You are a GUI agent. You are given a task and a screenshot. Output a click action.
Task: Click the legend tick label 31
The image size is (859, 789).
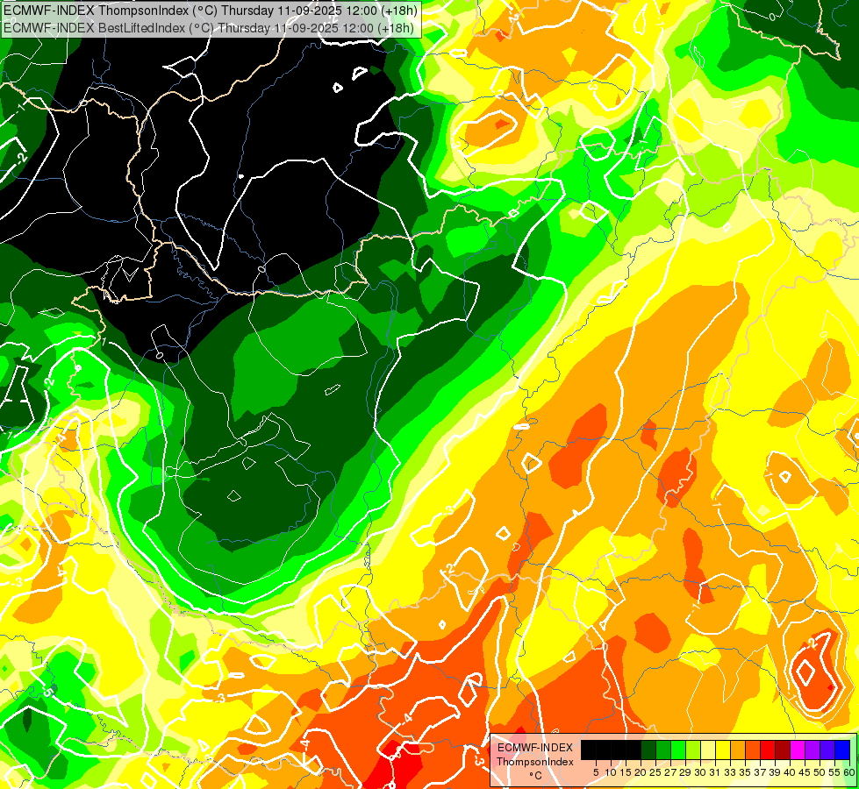[x=715, y=772]
